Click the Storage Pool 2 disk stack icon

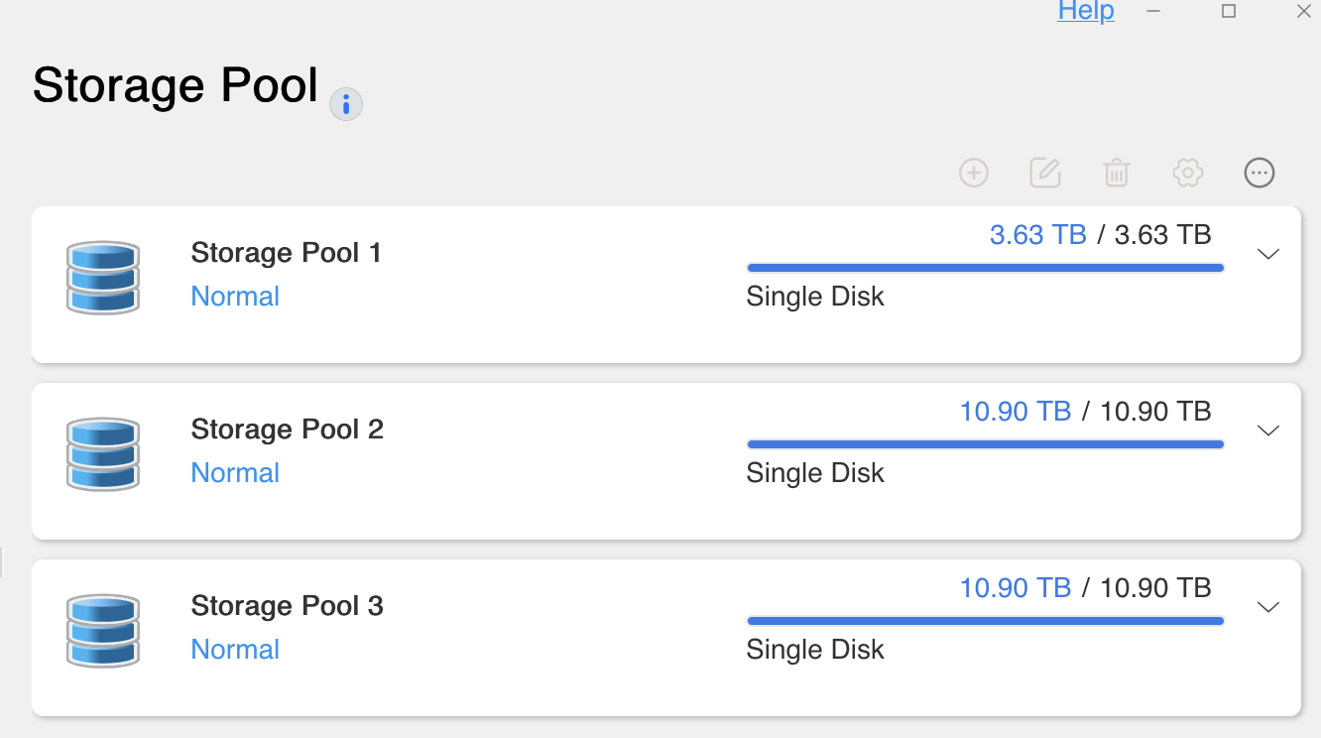(x=103, y=454)
